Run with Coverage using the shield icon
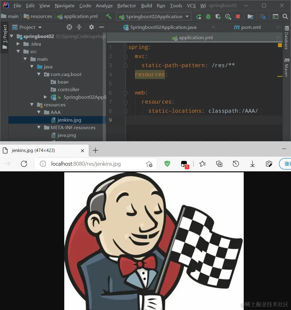The image size is (291, 310). [218, 16]
